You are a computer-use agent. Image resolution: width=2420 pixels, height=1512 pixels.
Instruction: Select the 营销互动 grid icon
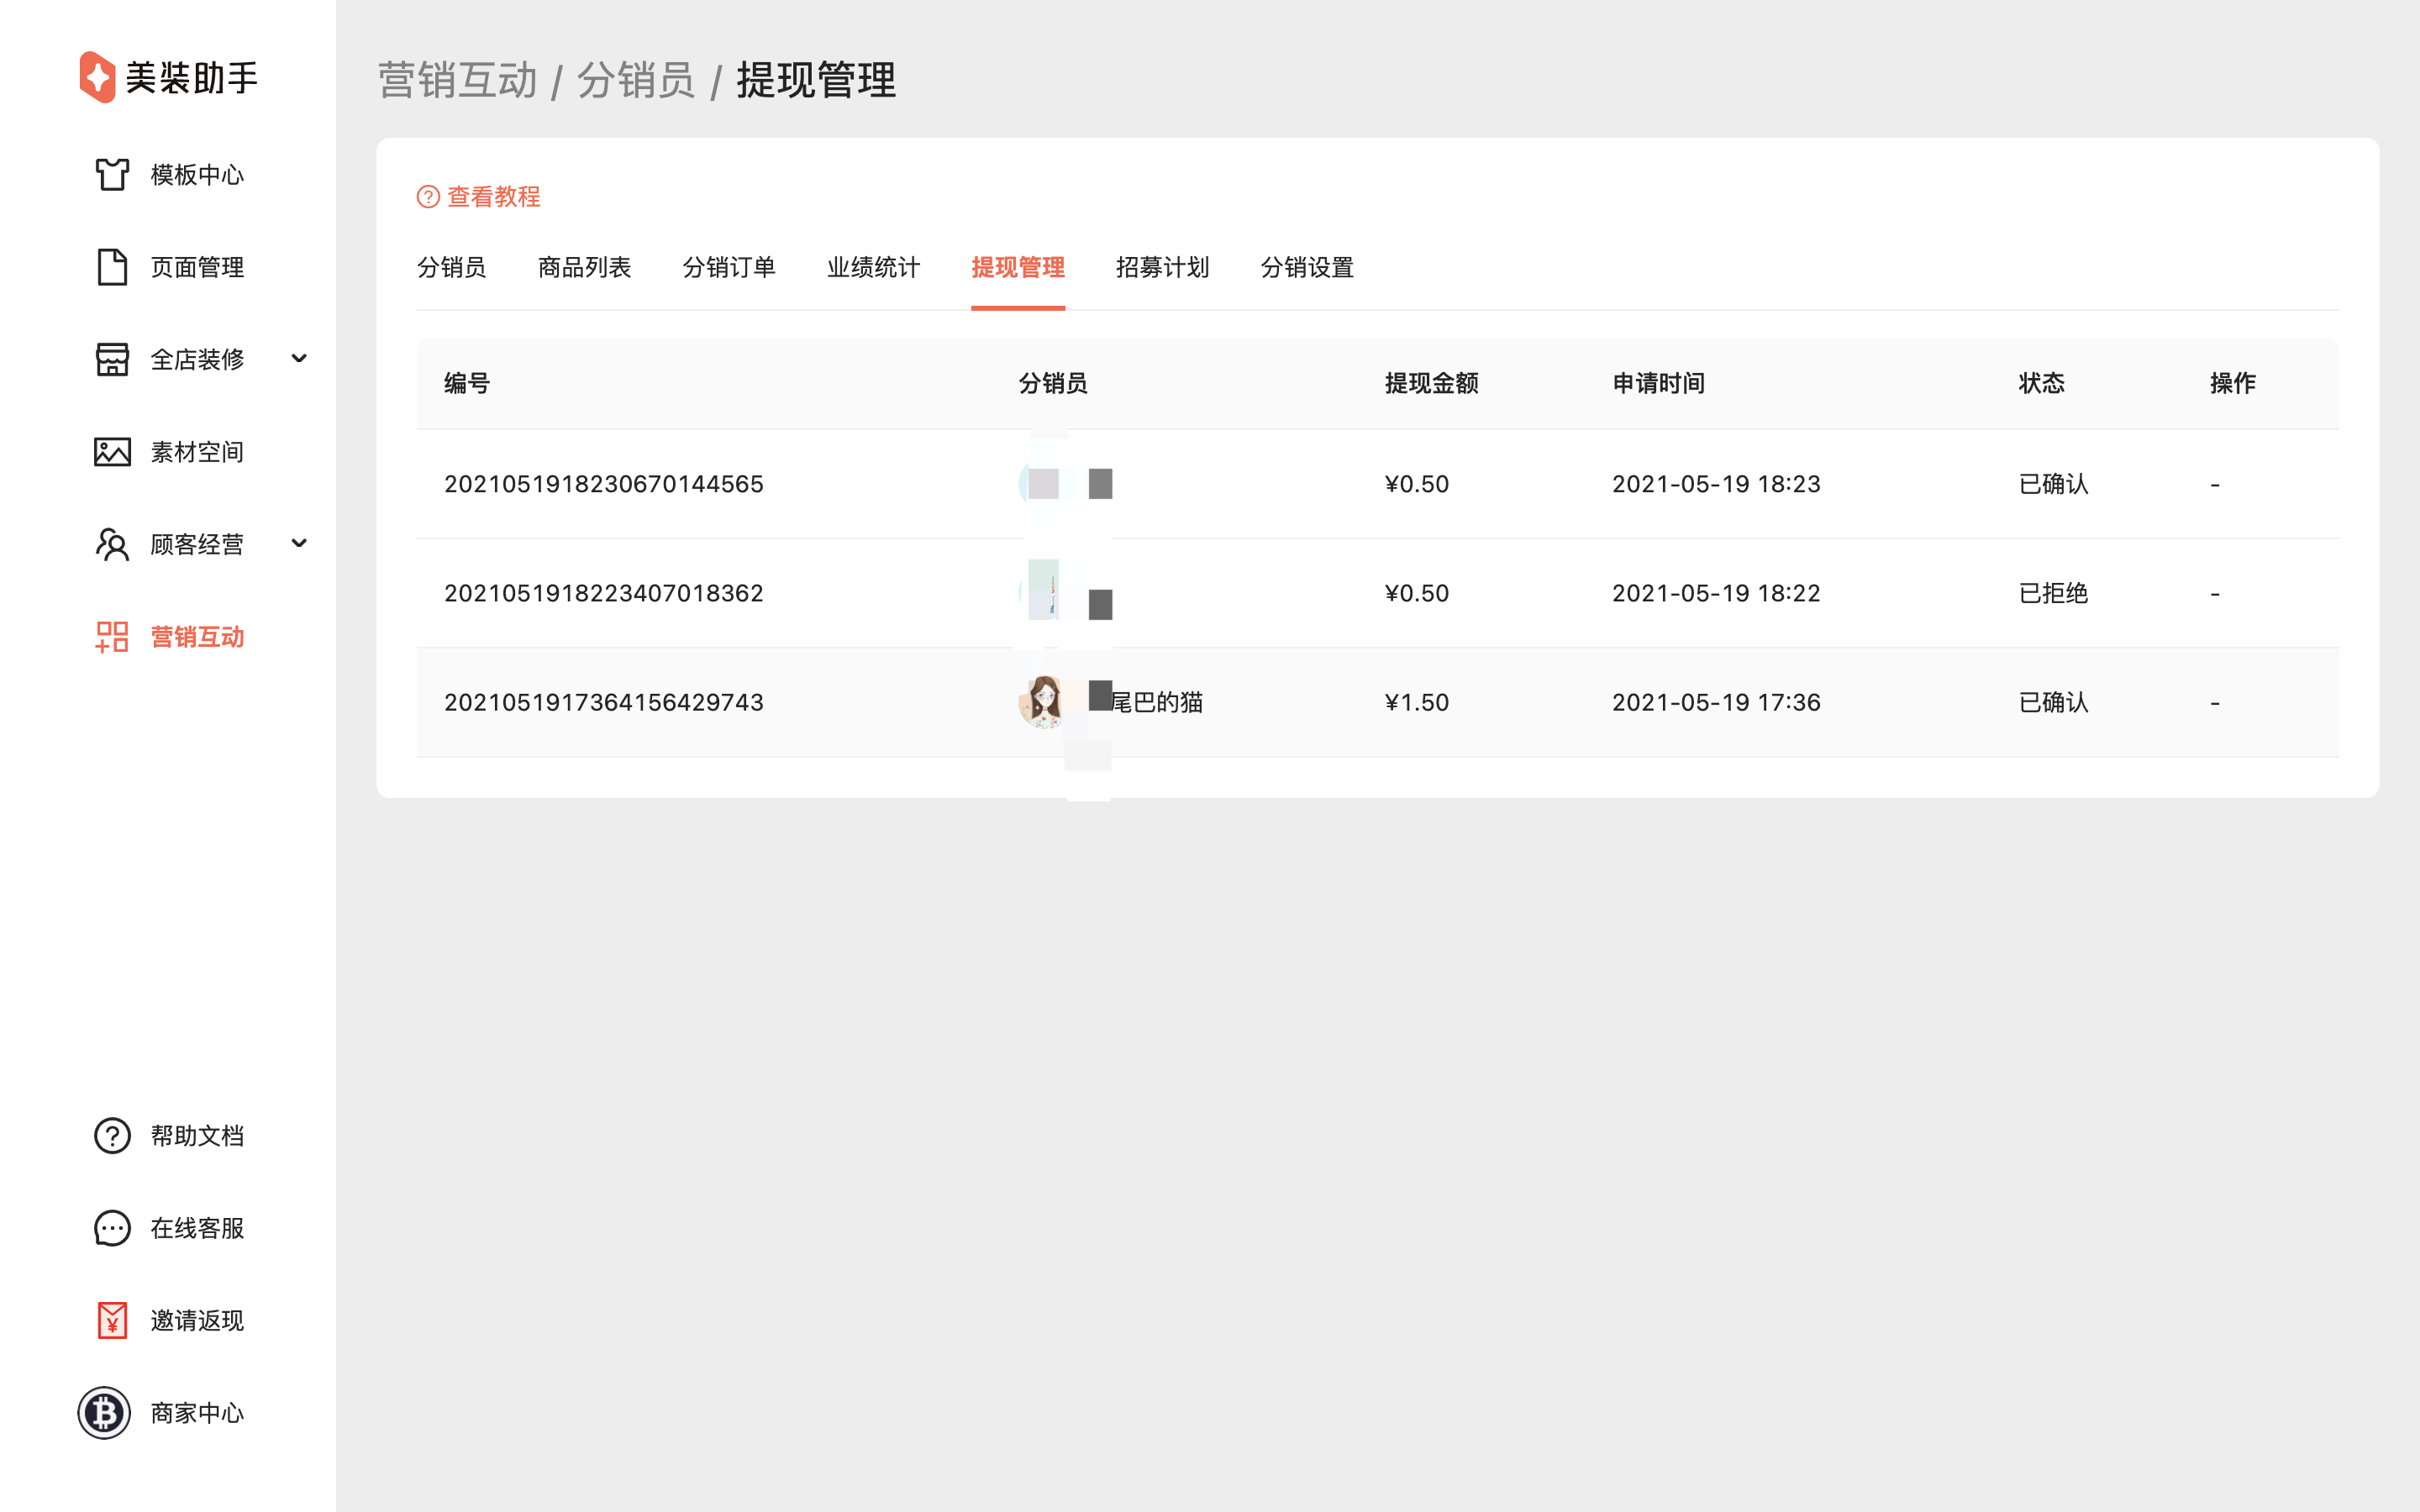coord(112,637)
